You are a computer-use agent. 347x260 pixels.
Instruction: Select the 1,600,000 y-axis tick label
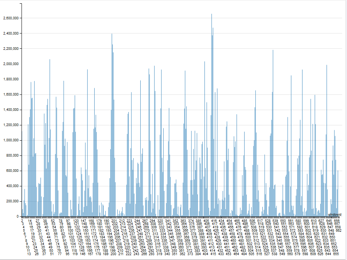click(10, 94)
